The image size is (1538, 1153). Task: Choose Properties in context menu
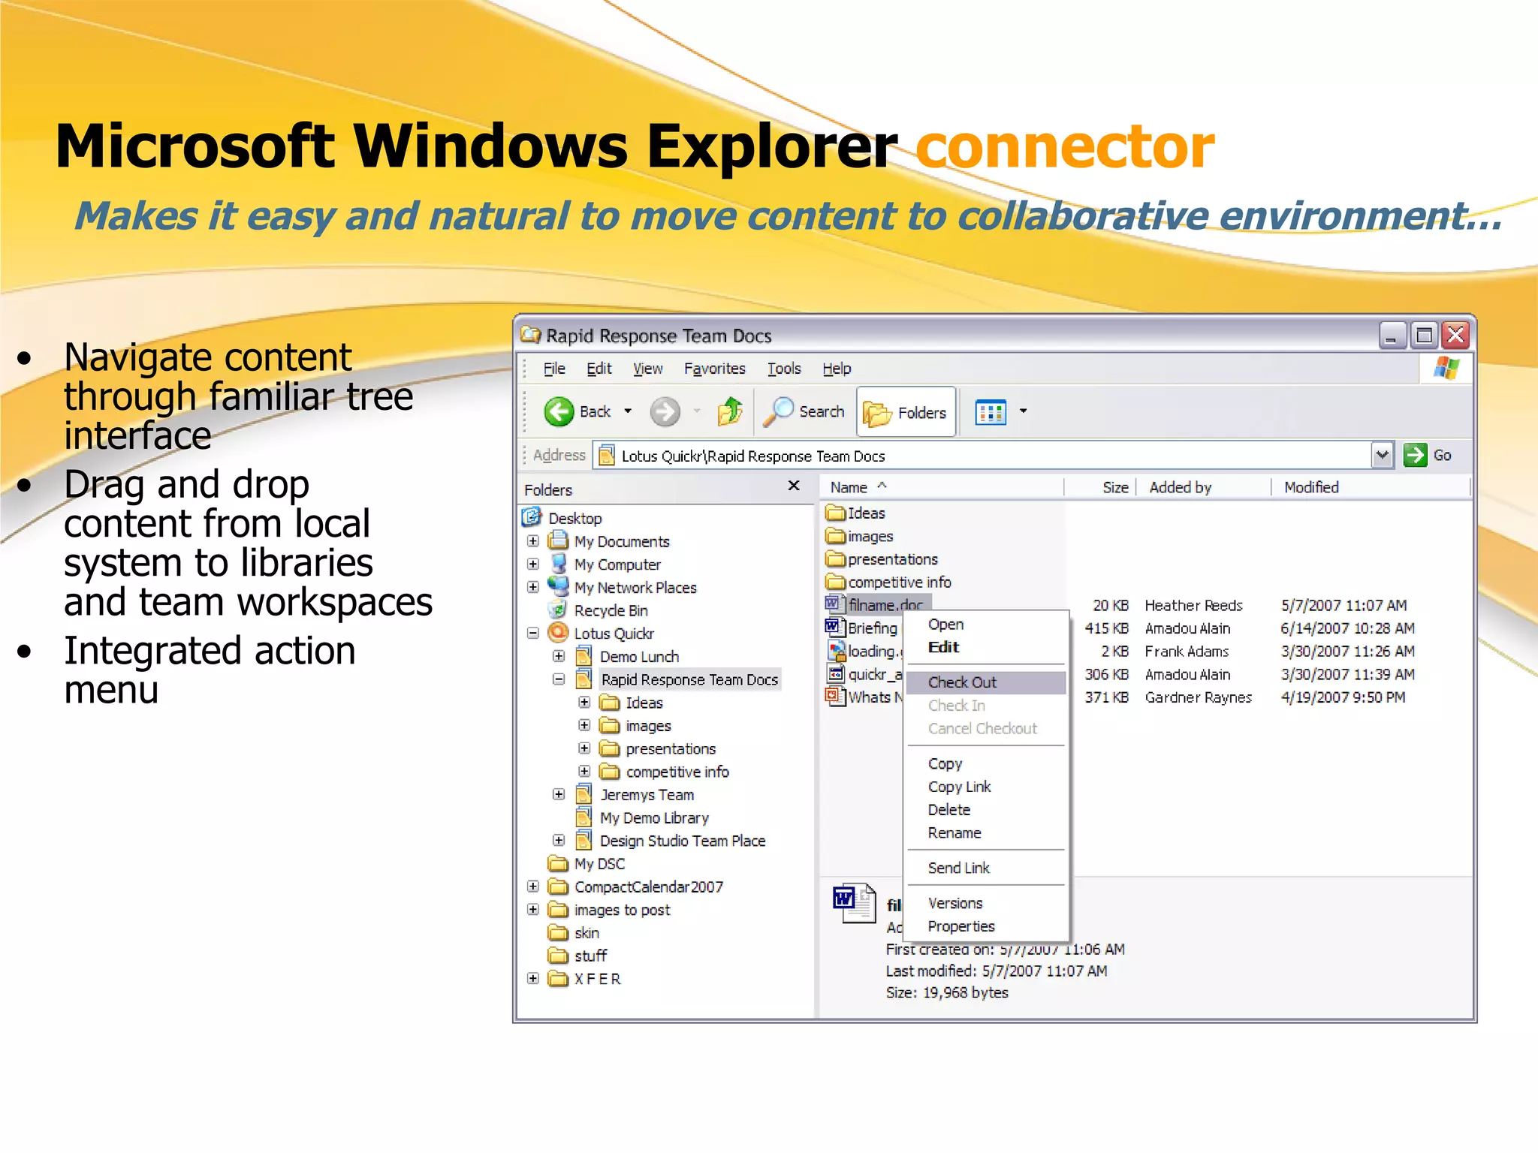(x=986, y=926)
